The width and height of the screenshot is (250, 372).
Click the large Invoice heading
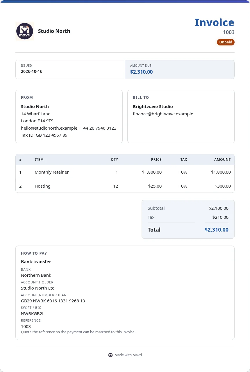215,22
